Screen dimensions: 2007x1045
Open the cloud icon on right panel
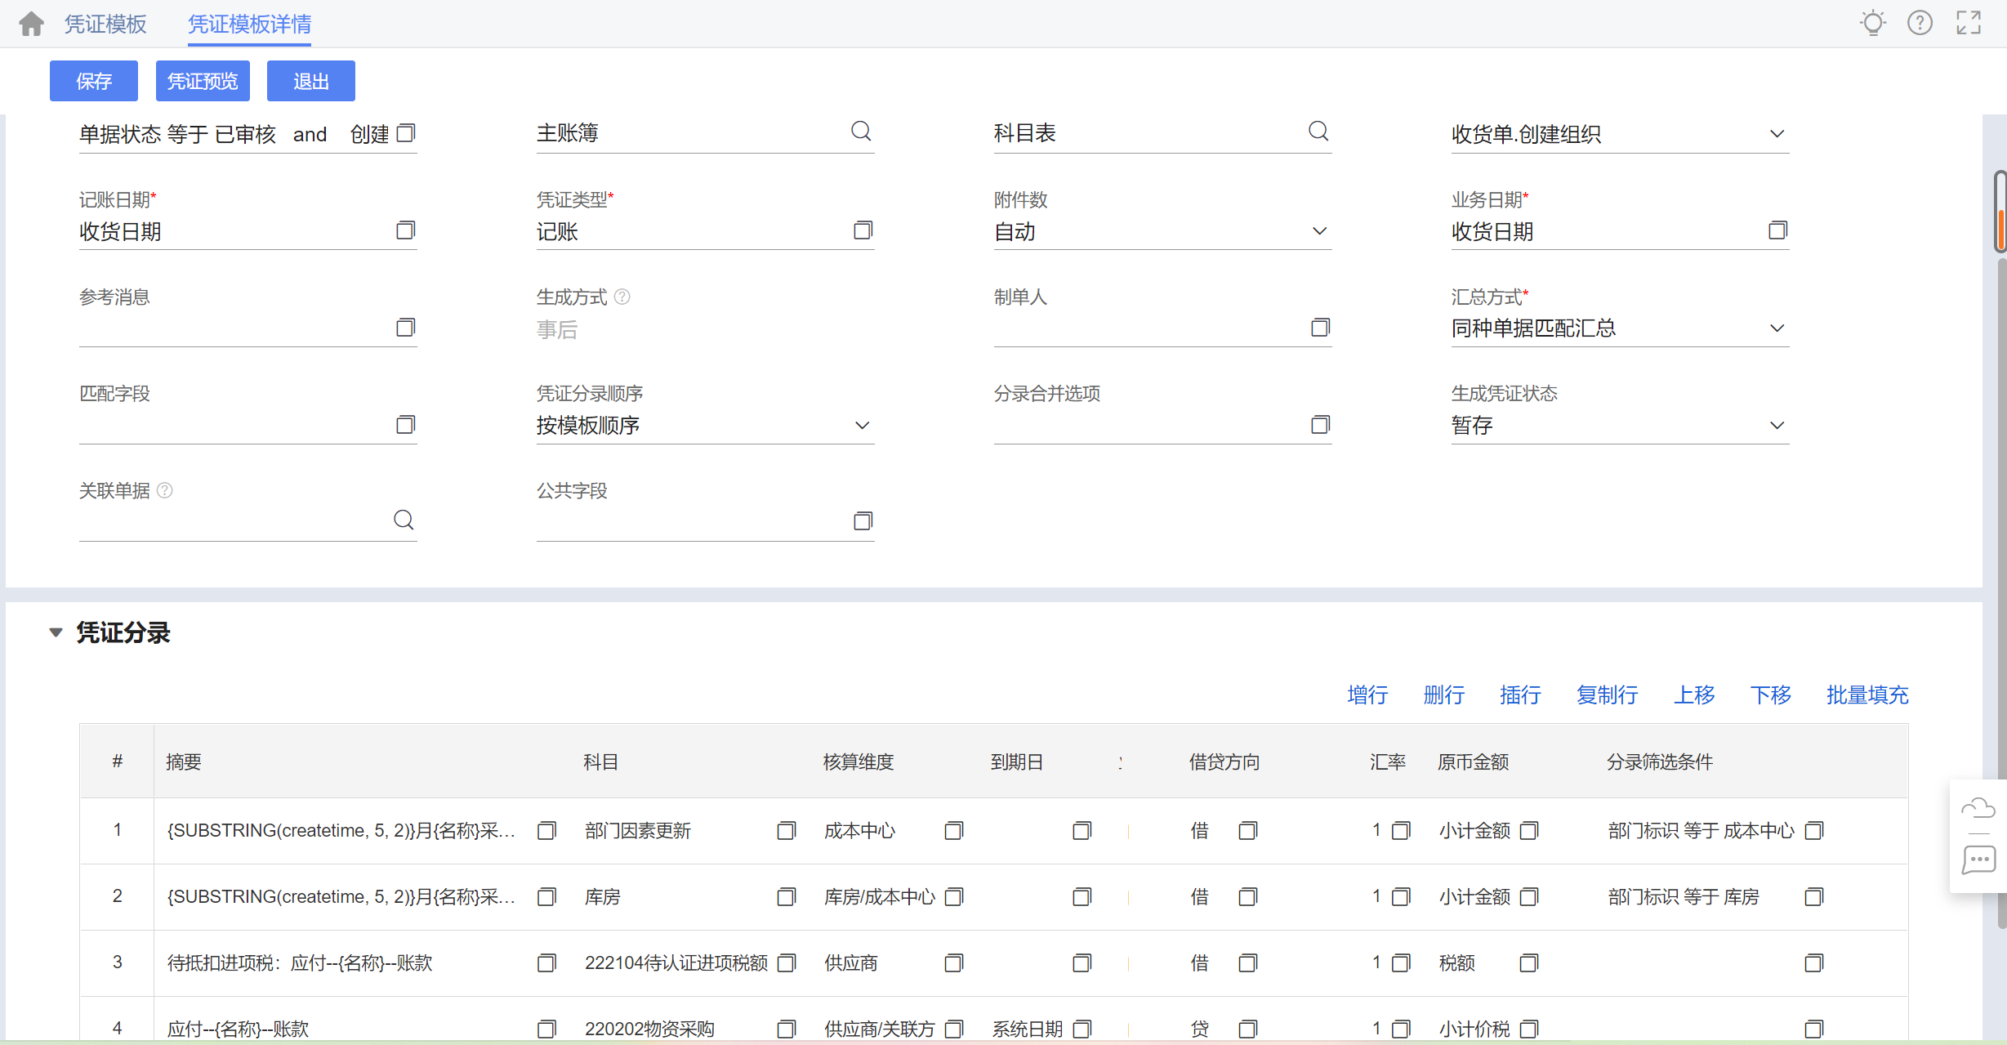pos(1978,809)
